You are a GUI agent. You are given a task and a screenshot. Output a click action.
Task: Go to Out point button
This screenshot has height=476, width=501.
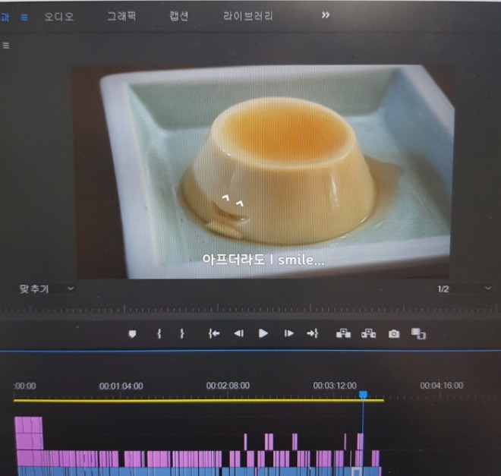click(x=312, y=333)
